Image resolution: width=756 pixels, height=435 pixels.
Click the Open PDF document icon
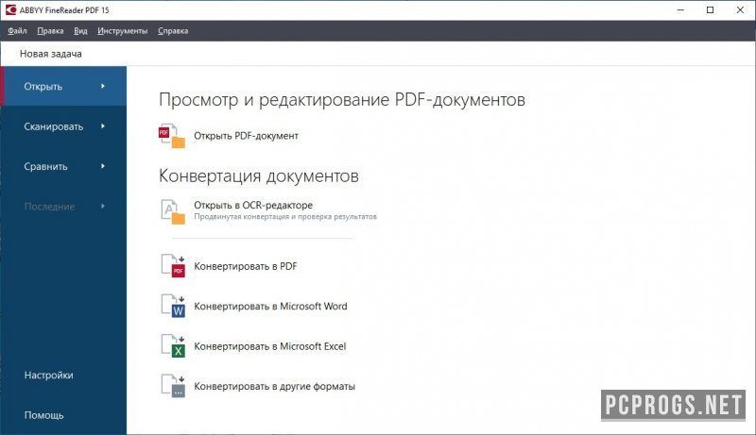click(172, 136)
